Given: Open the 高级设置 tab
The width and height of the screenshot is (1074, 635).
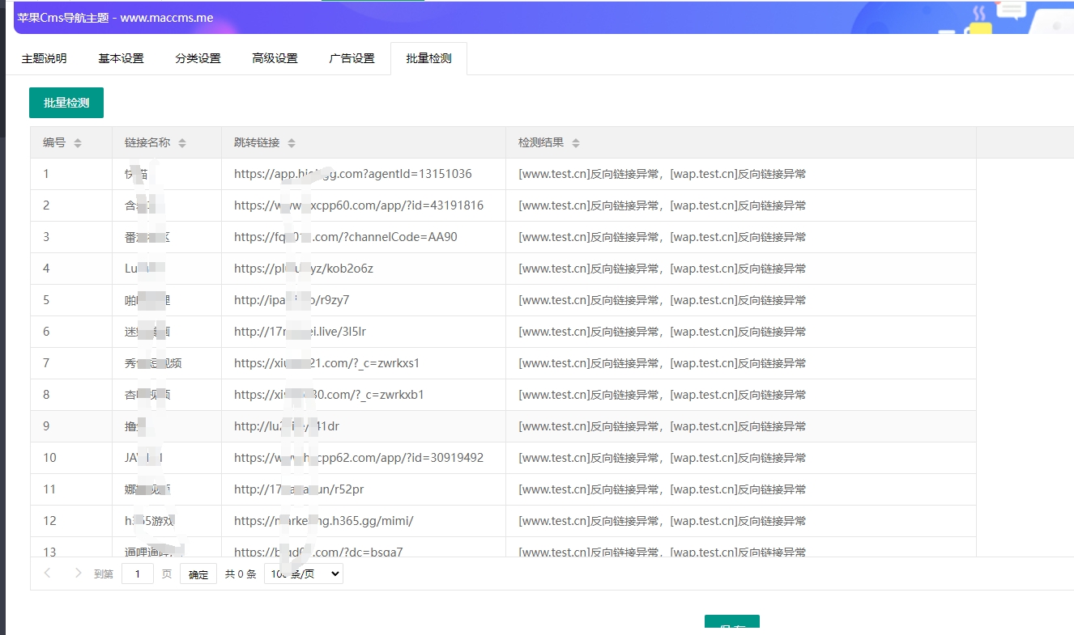Looking at the screenshot, I should tap(274, 57).
